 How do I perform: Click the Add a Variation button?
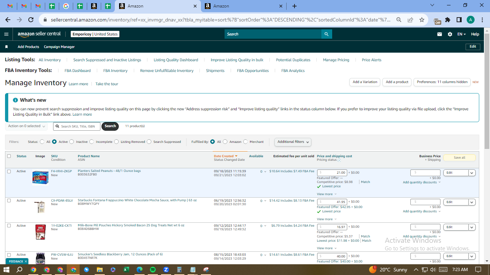coord(365,82)
